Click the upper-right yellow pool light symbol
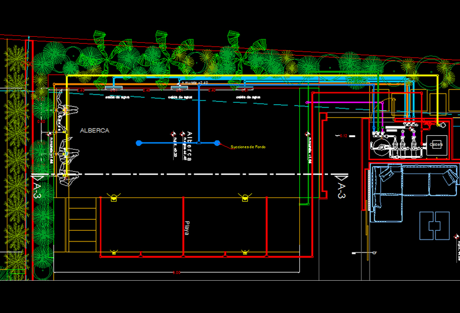The height and width of the screenshot is (313, 460). coord(245,197)
